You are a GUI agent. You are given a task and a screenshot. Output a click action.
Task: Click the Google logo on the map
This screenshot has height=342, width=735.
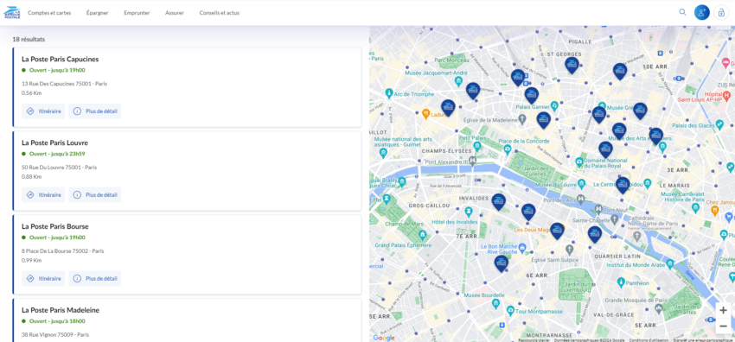384,338
